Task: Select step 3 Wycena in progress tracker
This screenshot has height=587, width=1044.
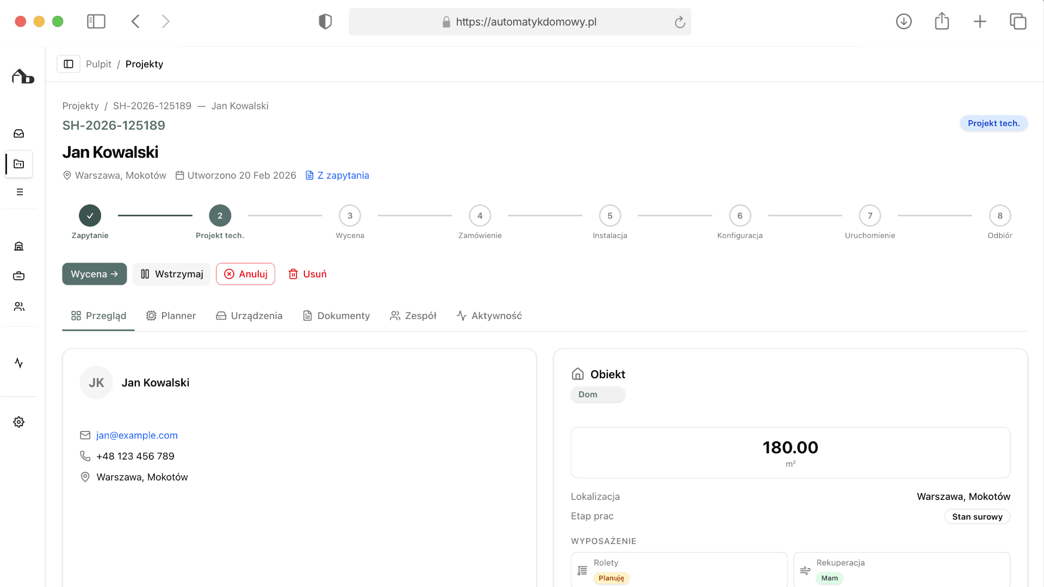Action: [x=350, y=216]
